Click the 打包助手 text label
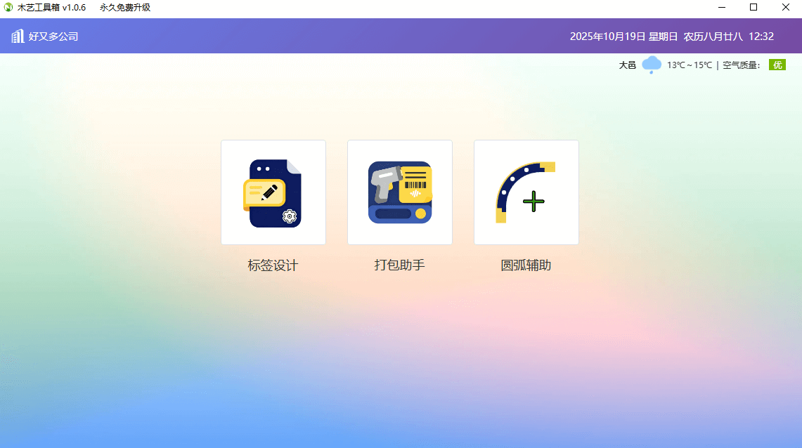This screenshot has height=448, width=802. tap(399, 265)
